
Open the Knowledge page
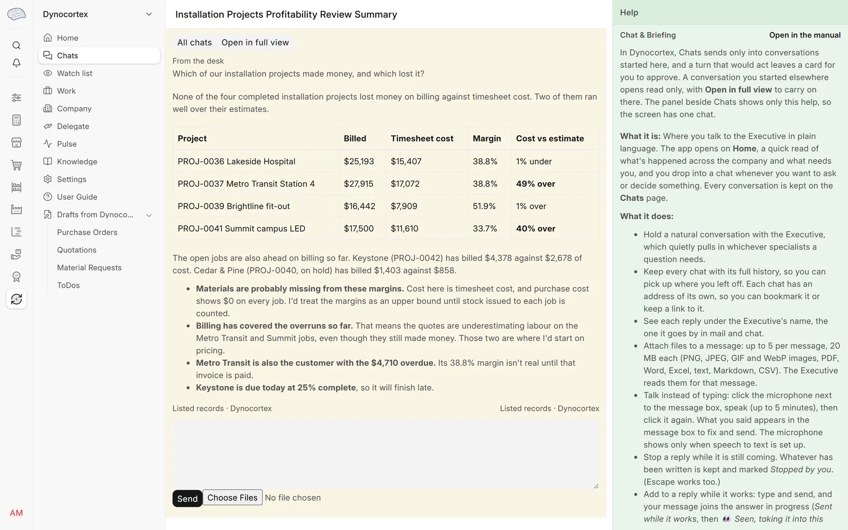pyautogui.click(x=99, y=161)
